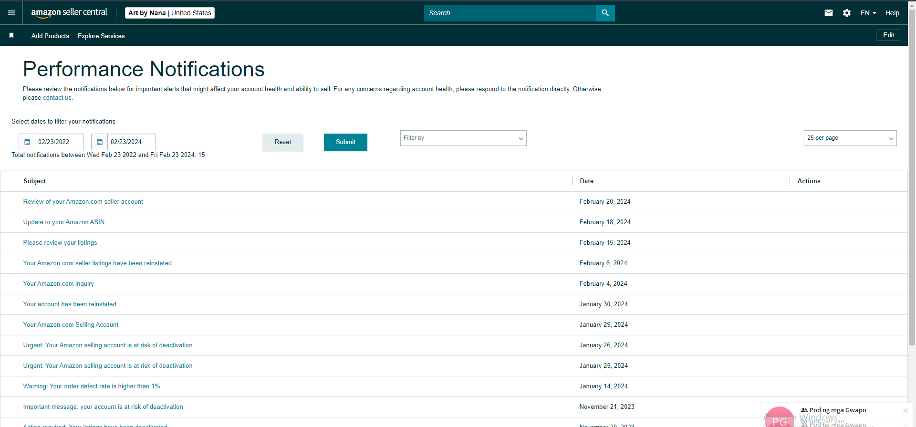Image resolution: width=916 pixels, height=427 pixels.
Task: Open Please review your listings notification
Action: click(60, 243)
